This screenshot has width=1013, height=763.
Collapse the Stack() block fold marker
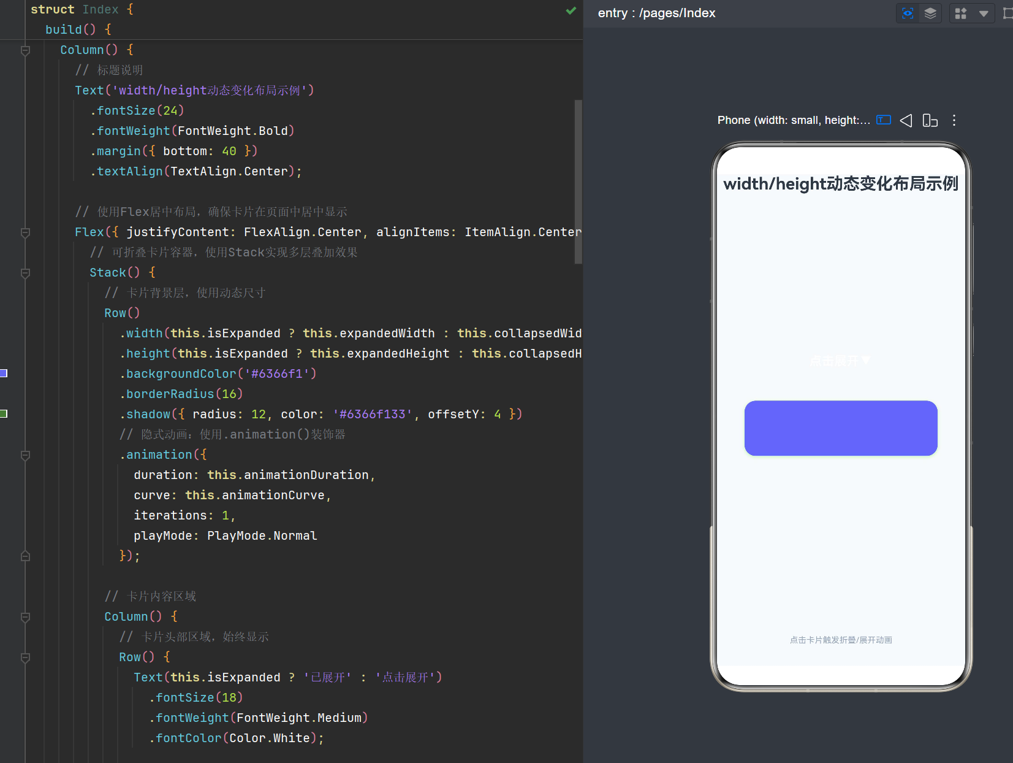click(25, 273)
